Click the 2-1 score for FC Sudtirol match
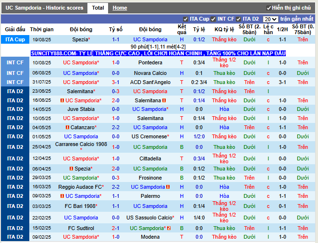 click(116, 228)
